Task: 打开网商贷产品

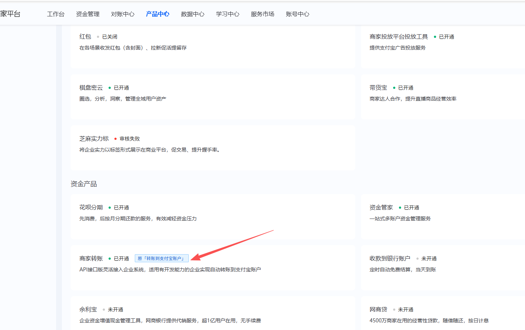Action: click(x=378, y=309)
